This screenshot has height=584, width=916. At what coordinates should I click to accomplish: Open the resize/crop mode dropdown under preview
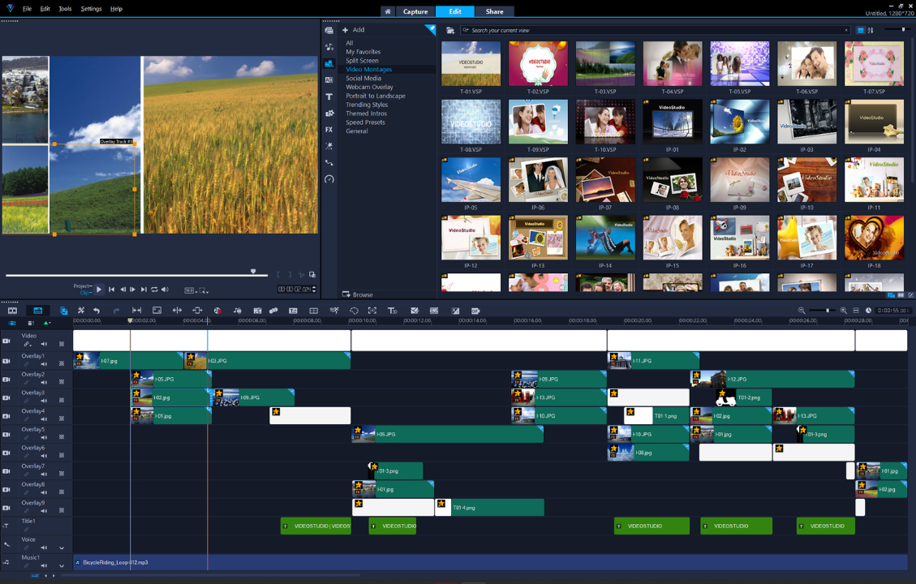coord(204,290)
